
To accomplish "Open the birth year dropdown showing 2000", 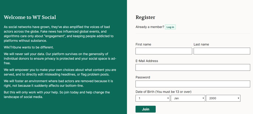I will [223, 98].
